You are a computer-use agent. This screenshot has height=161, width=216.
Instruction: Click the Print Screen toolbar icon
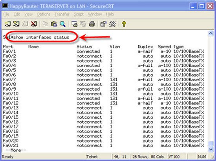(x=74, y=24)
